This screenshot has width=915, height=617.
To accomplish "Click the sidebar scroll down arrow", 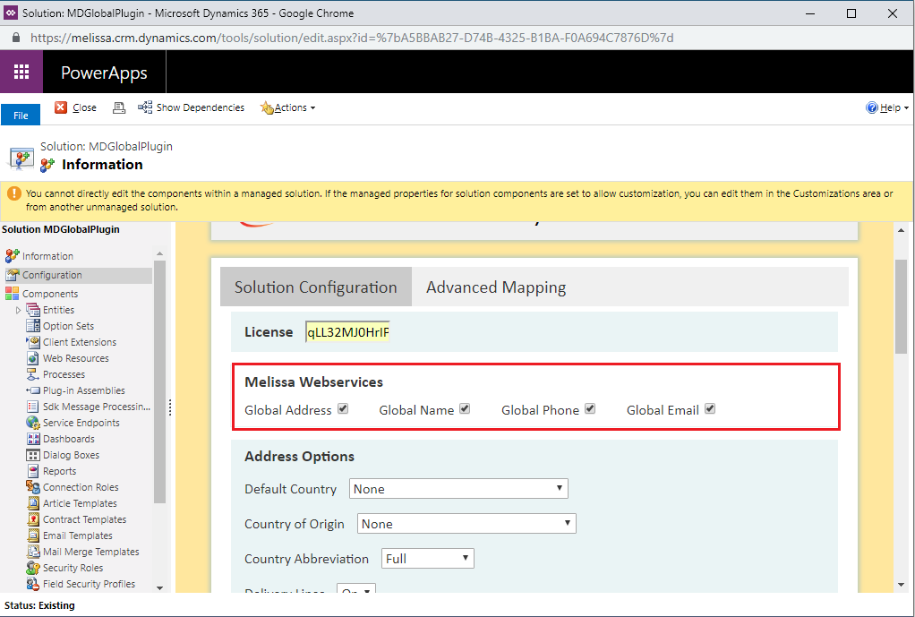I will point(160,587).
